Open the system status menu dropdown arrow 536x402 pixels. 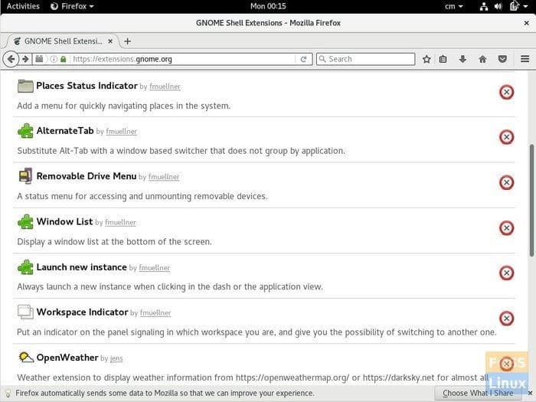pyautogui.click(x=528, y=6)
